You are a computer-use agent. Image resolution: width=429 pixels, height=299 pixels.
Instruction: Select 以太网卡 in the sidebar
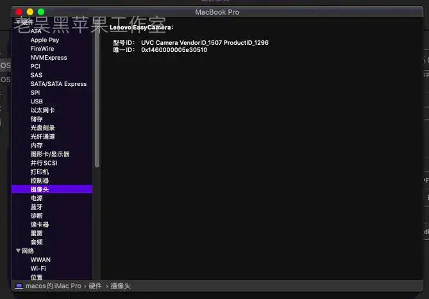pyautogui.click(x=43, y=110)
